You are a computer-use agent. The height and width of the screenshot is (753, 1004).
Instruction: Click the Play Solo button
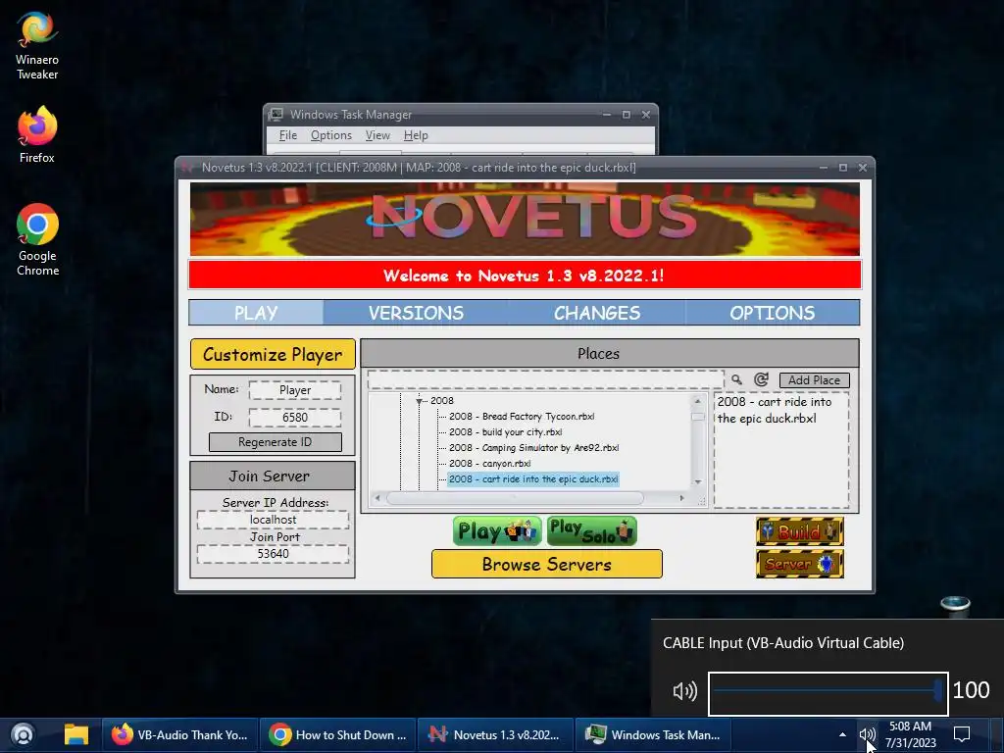pyautogui.click(x=591, y=531)
